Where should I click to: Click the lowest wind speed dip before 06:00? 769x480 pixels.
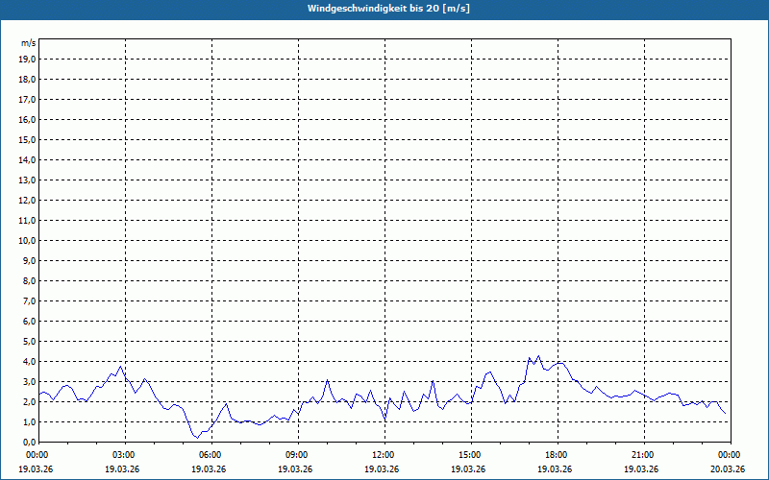pos(197,438)
